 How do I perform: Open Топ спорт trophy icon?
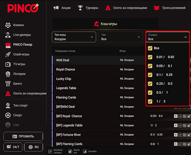pos(8,106)
